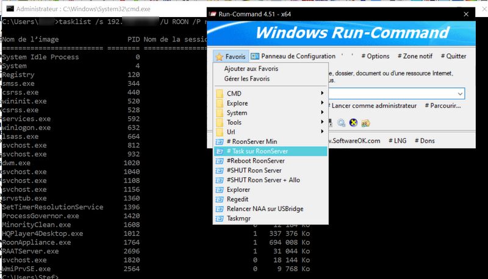Launch Regedit favorite entry
The width and height of the screenshot is (488, 279).
(271, 199)
